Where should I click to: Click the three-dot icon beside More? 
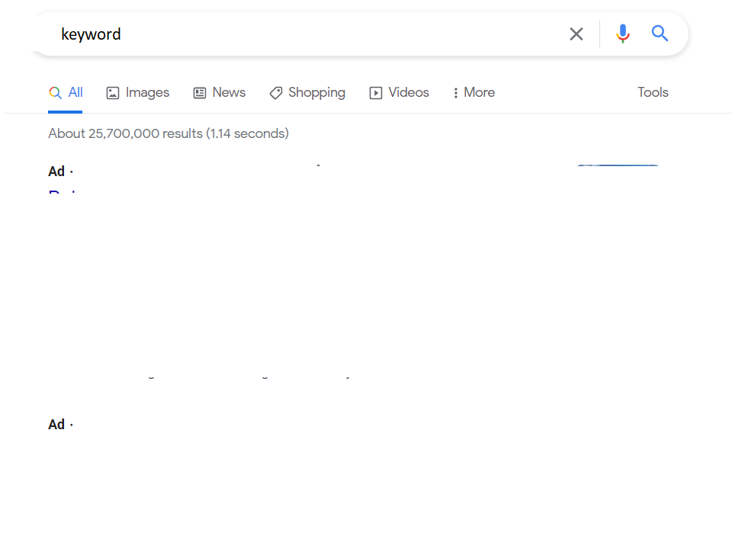point(456,93)
